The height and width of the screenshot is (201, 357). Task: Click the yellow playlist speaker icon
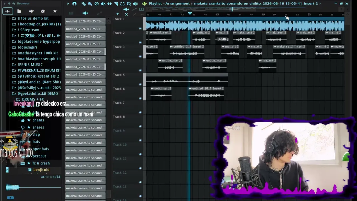144,4
